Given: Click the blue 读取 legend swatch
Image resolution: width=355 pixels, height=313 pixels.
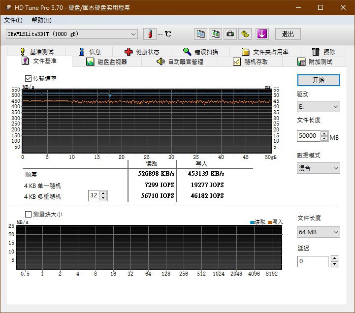Looking at the screenshot, I should (252, 222).
